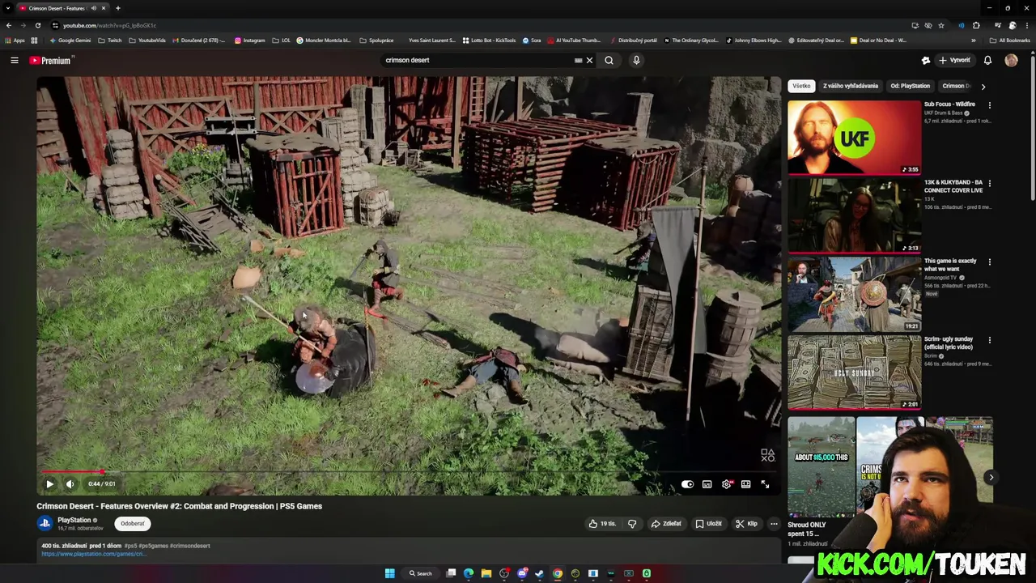The height and width of the screenshot is (583, 1036).
Task: Open the Windows Start menu
Action: [x=389, y=573]
